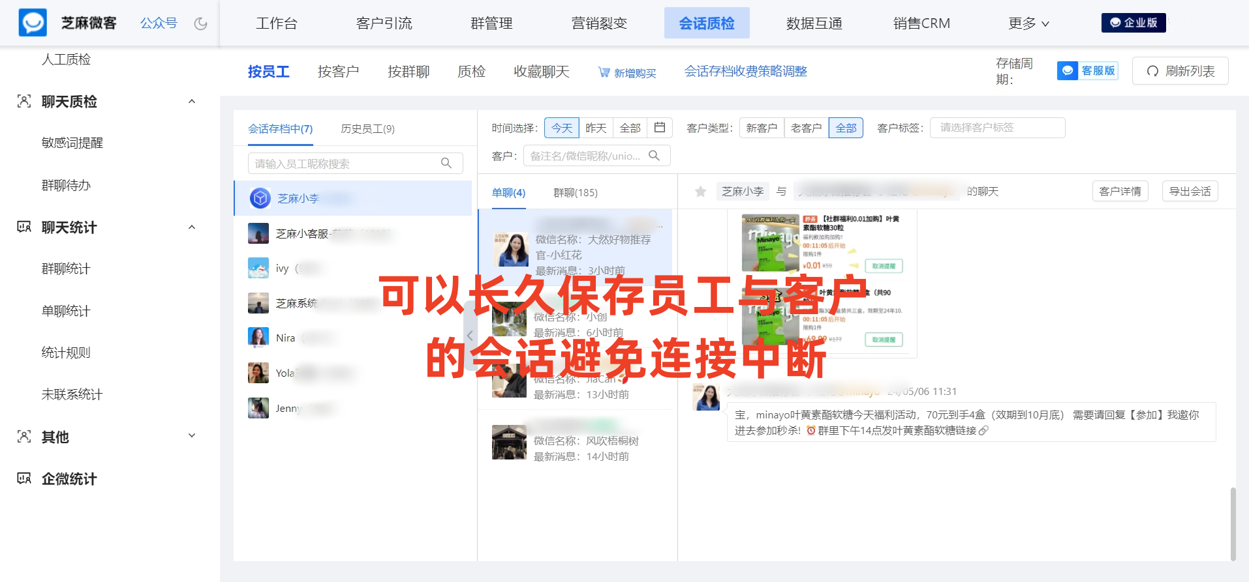1249x582 pixels.
Task: Click 客户详情 button
Action: coord(1120,191)
